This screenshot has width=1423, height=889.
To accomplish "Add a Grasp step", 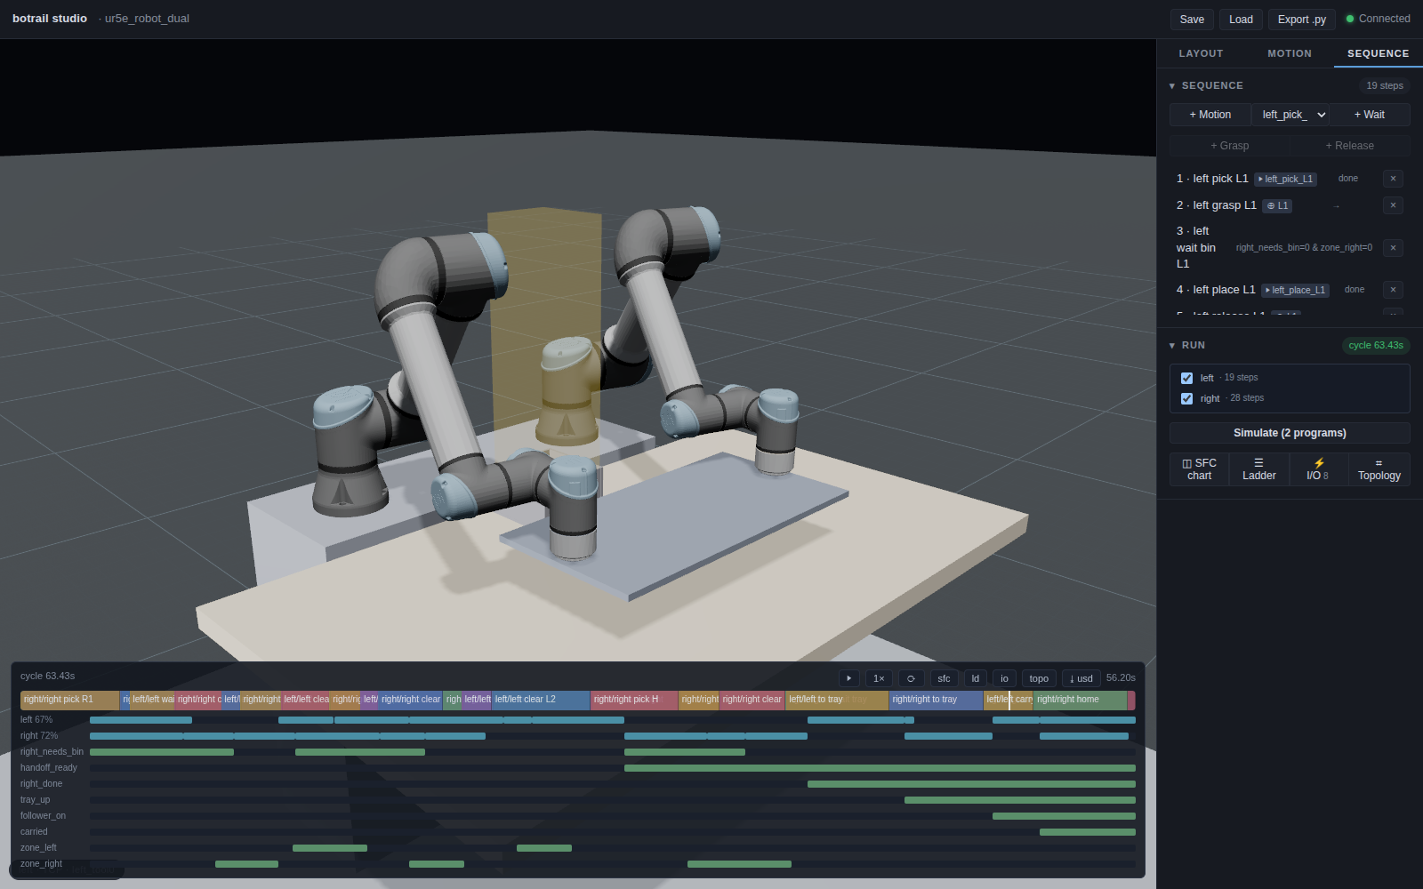I will click(x=1229, y=146).
